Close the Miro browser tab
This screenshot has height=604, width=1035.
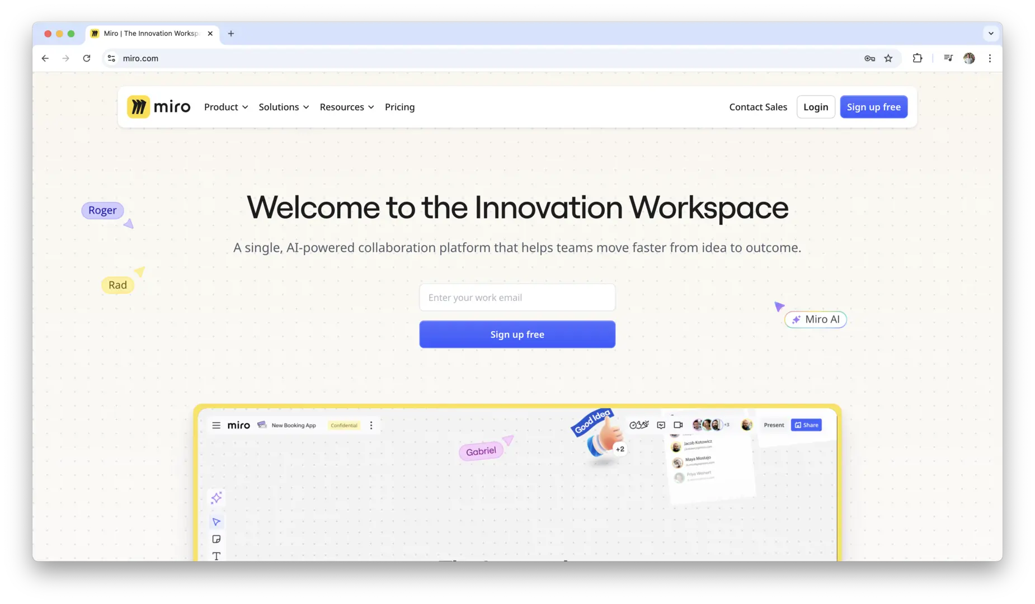click(210, 34)
